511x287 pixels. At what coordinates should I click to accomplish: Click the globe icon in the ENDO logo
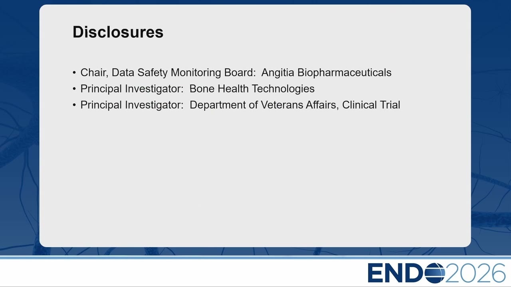pyautogui.click(x=435, y=273)
